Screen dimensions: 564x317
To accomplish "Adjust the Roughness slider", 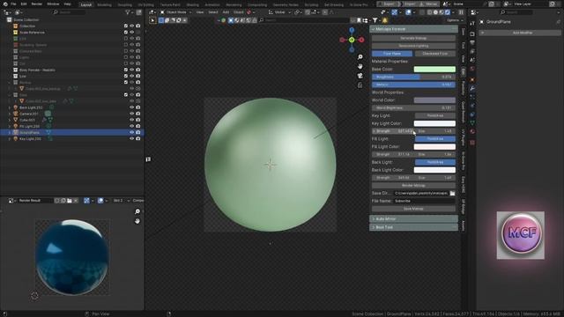I will (x=413, y=77).
